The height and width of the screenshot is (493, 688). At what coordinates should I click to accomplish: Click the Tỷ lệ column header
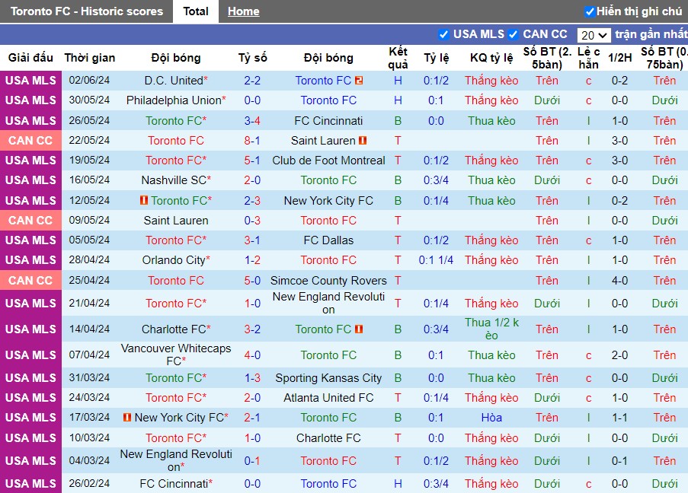click(436, 58)
